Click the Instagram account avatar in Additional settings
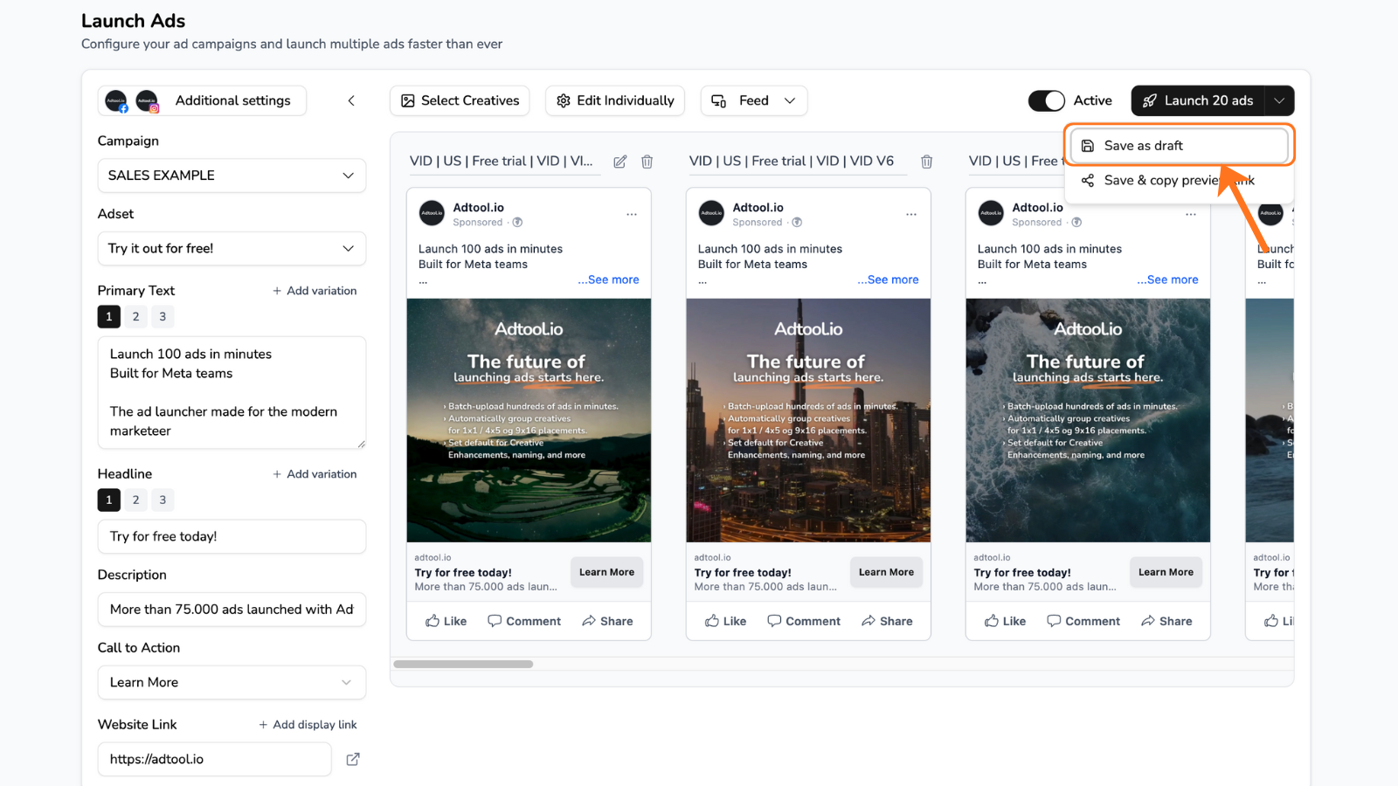This screenshot has height=786, width=1398. 148,101
